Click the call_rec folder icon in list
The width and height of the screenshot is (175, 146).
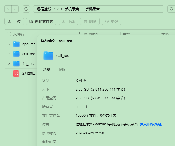pyautogui.click(x=16, y=54)
